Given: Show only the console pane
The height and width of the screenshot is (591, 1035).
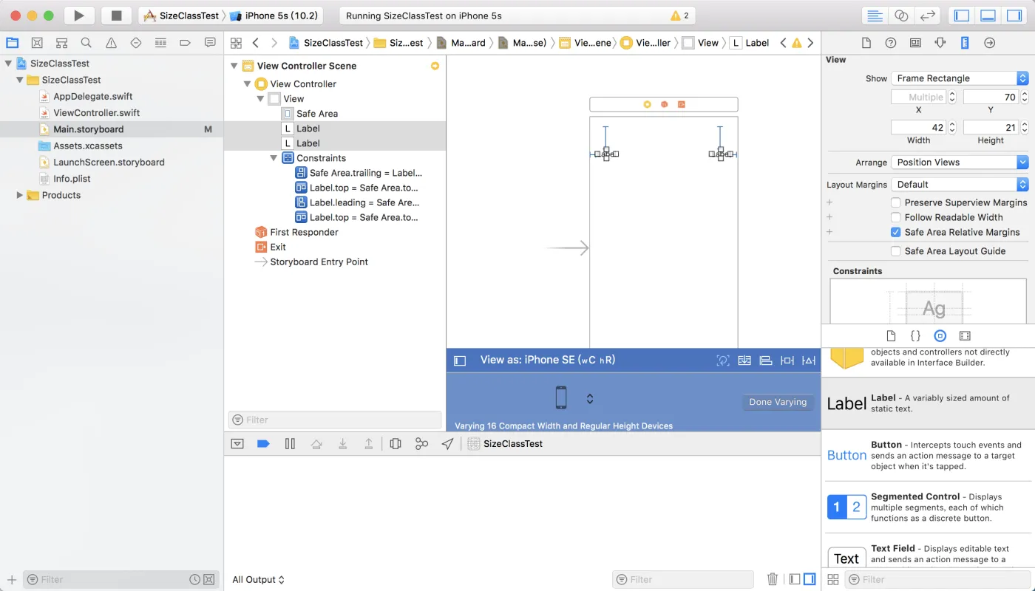Looking at the screenshot, I should click(810, 579).
